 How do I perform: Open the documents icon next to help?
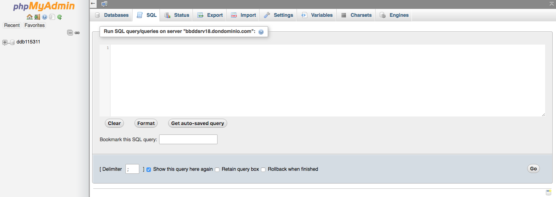[52, 17]
